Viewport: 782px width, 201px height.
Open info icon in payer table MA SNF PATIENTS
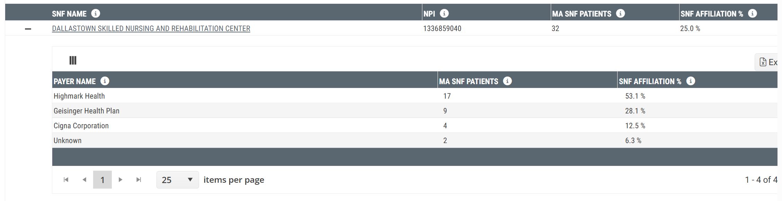(507, 81)
